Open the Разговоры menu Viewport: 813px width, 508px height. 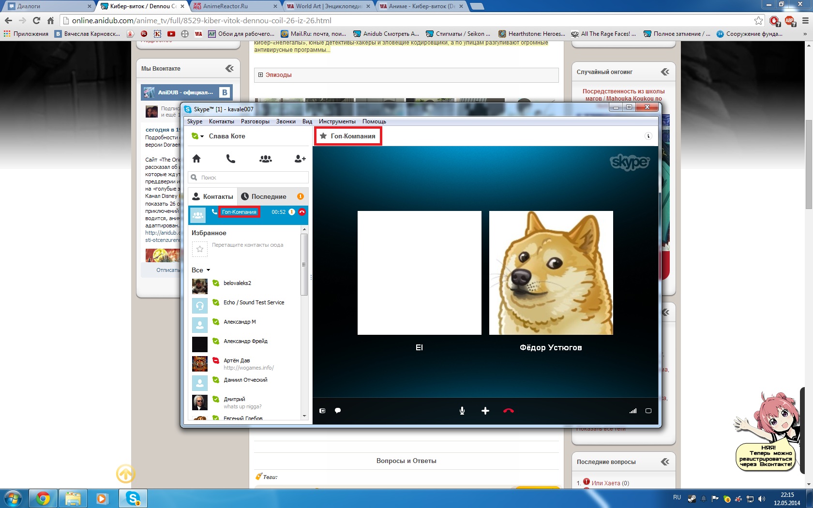coord(255,121)
